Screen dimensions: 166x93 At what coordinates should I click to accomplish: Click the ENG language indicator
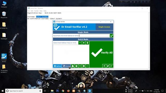coord(151,91)
